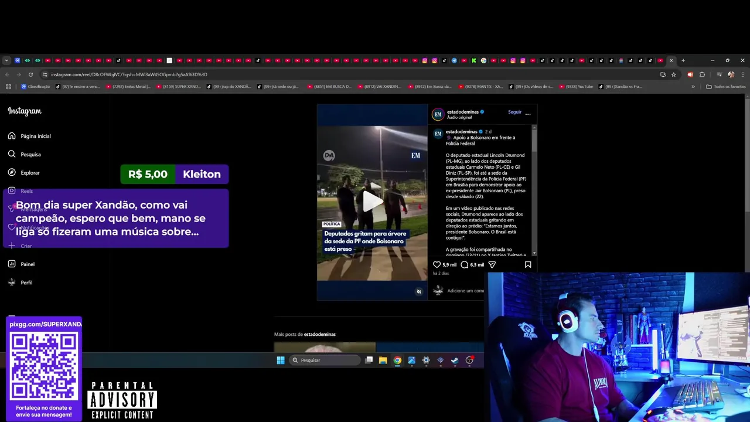
Task: Open Steam on taskbar
Action: 455,360
